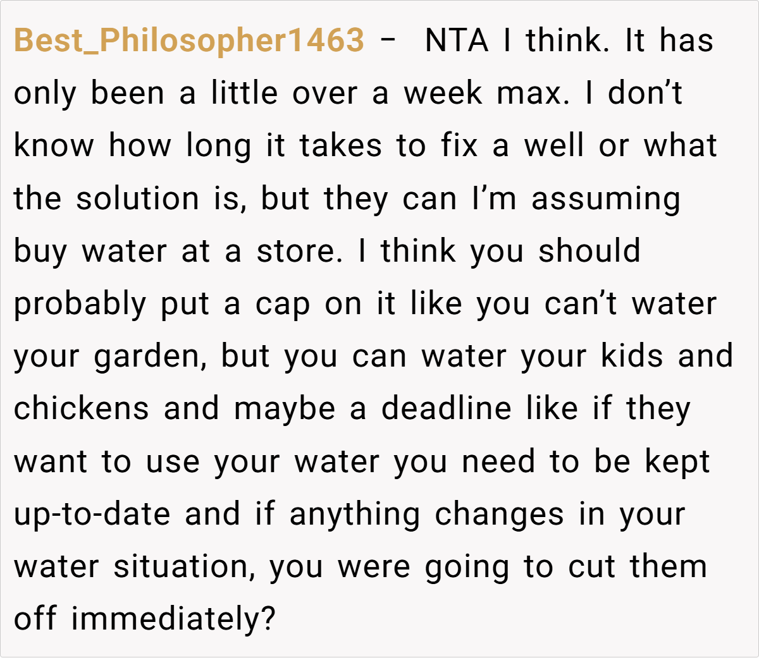The image size is (759, 658).
Task: Click the dash separator after the username
Action: (x=390, y=40)
